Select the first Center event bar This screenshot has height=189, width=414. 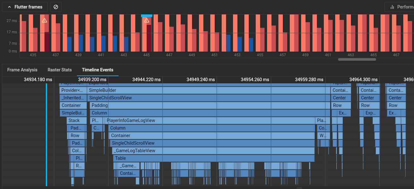[341, 98]
